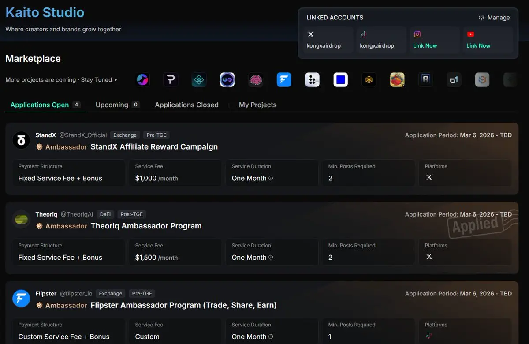The image size is (529, 344).
Task: Open the red cartoon character project icon
Action: click(397, 80)
